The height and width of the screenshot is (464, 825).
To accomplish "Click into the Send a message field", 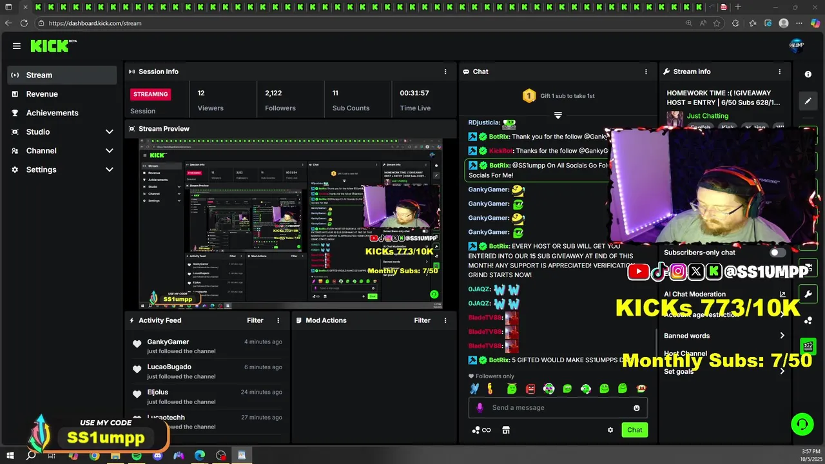I will (x=558, y=407).
